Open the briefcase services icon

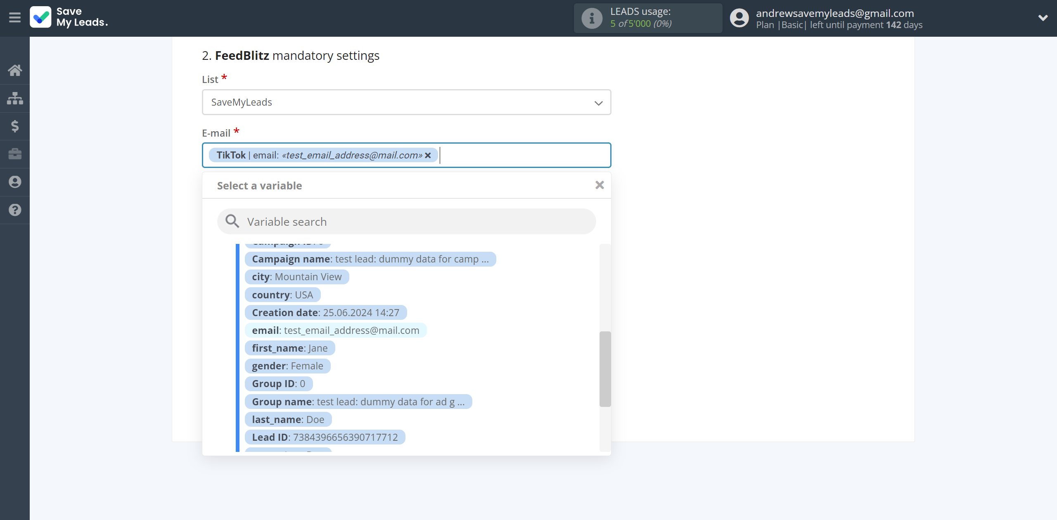coord(15,154)
